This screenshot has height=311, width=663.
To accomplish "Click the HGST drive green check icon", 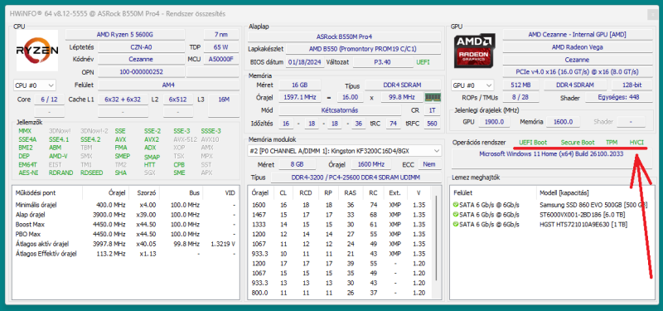I will [455, 224].
